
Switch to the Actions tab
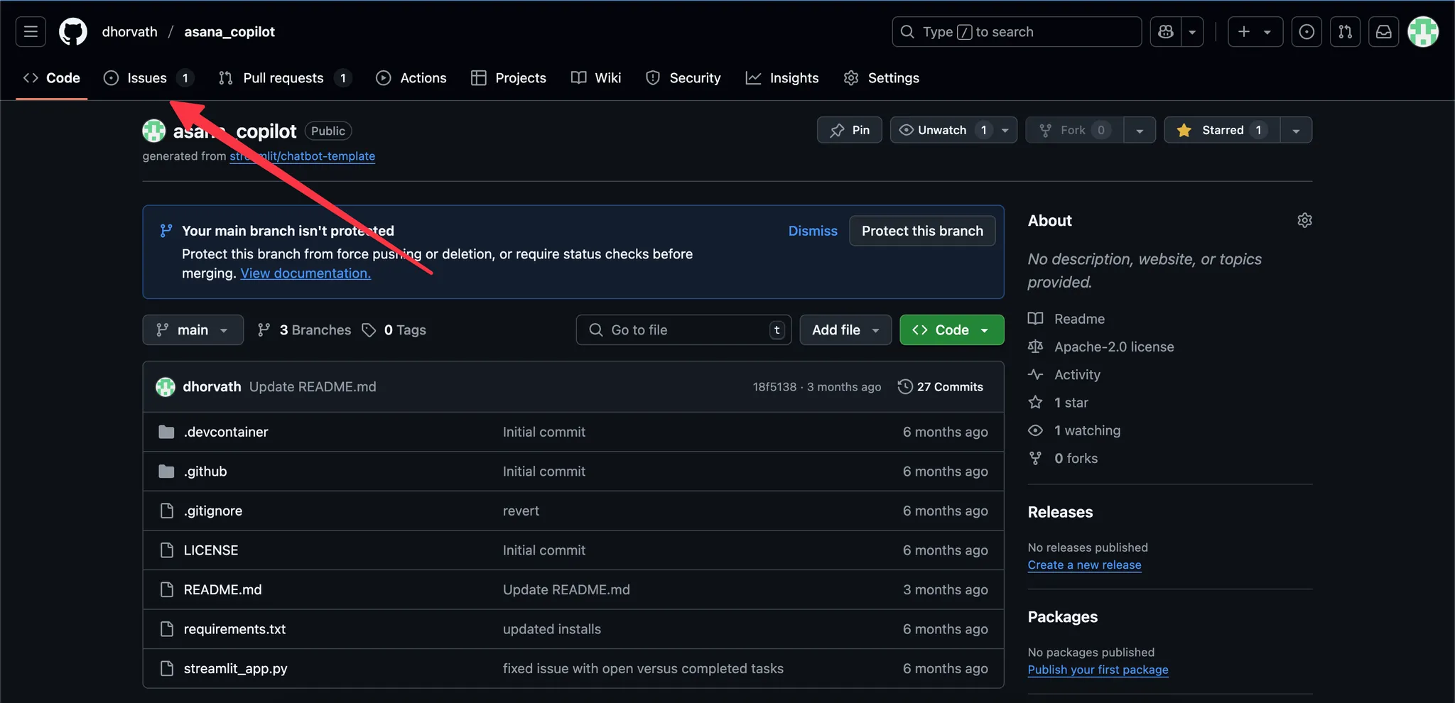[x=411, y=78]
